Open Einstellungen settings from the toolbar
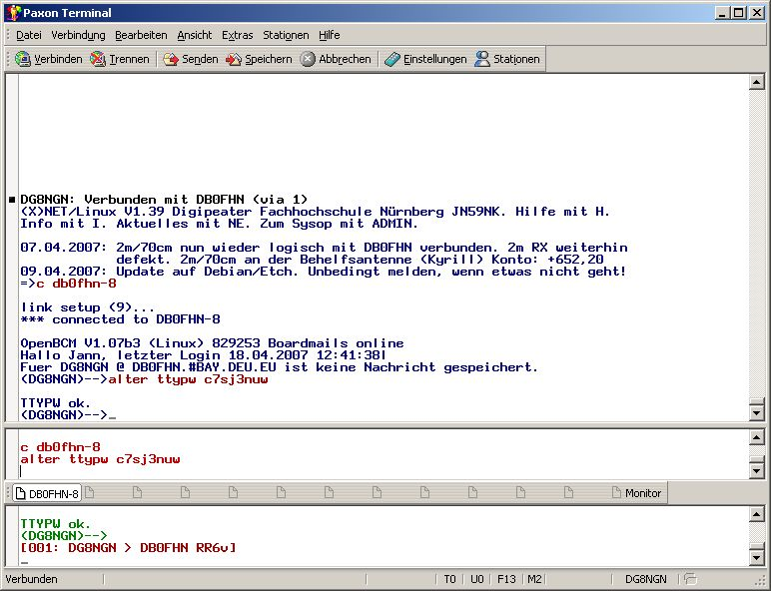Image resolution: width=771 pixels, height=591 pixels. (x=426, y=59)
